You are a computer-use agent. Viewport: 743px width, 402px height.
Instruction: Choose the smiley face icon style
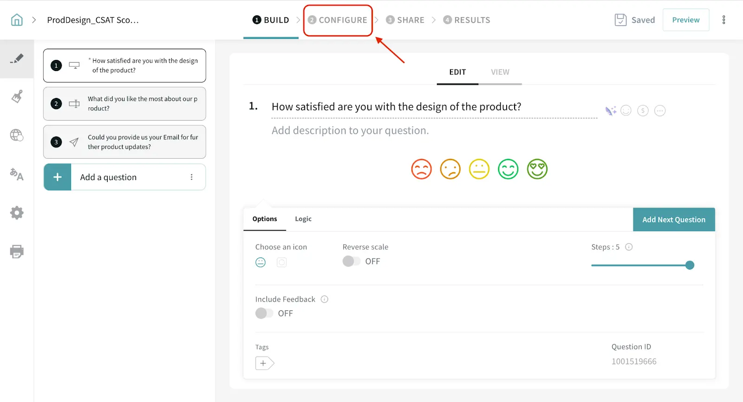click(261, 262)
